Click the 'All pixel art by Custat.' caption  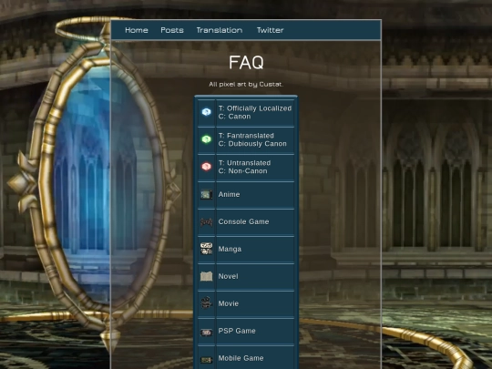[246, 84]
